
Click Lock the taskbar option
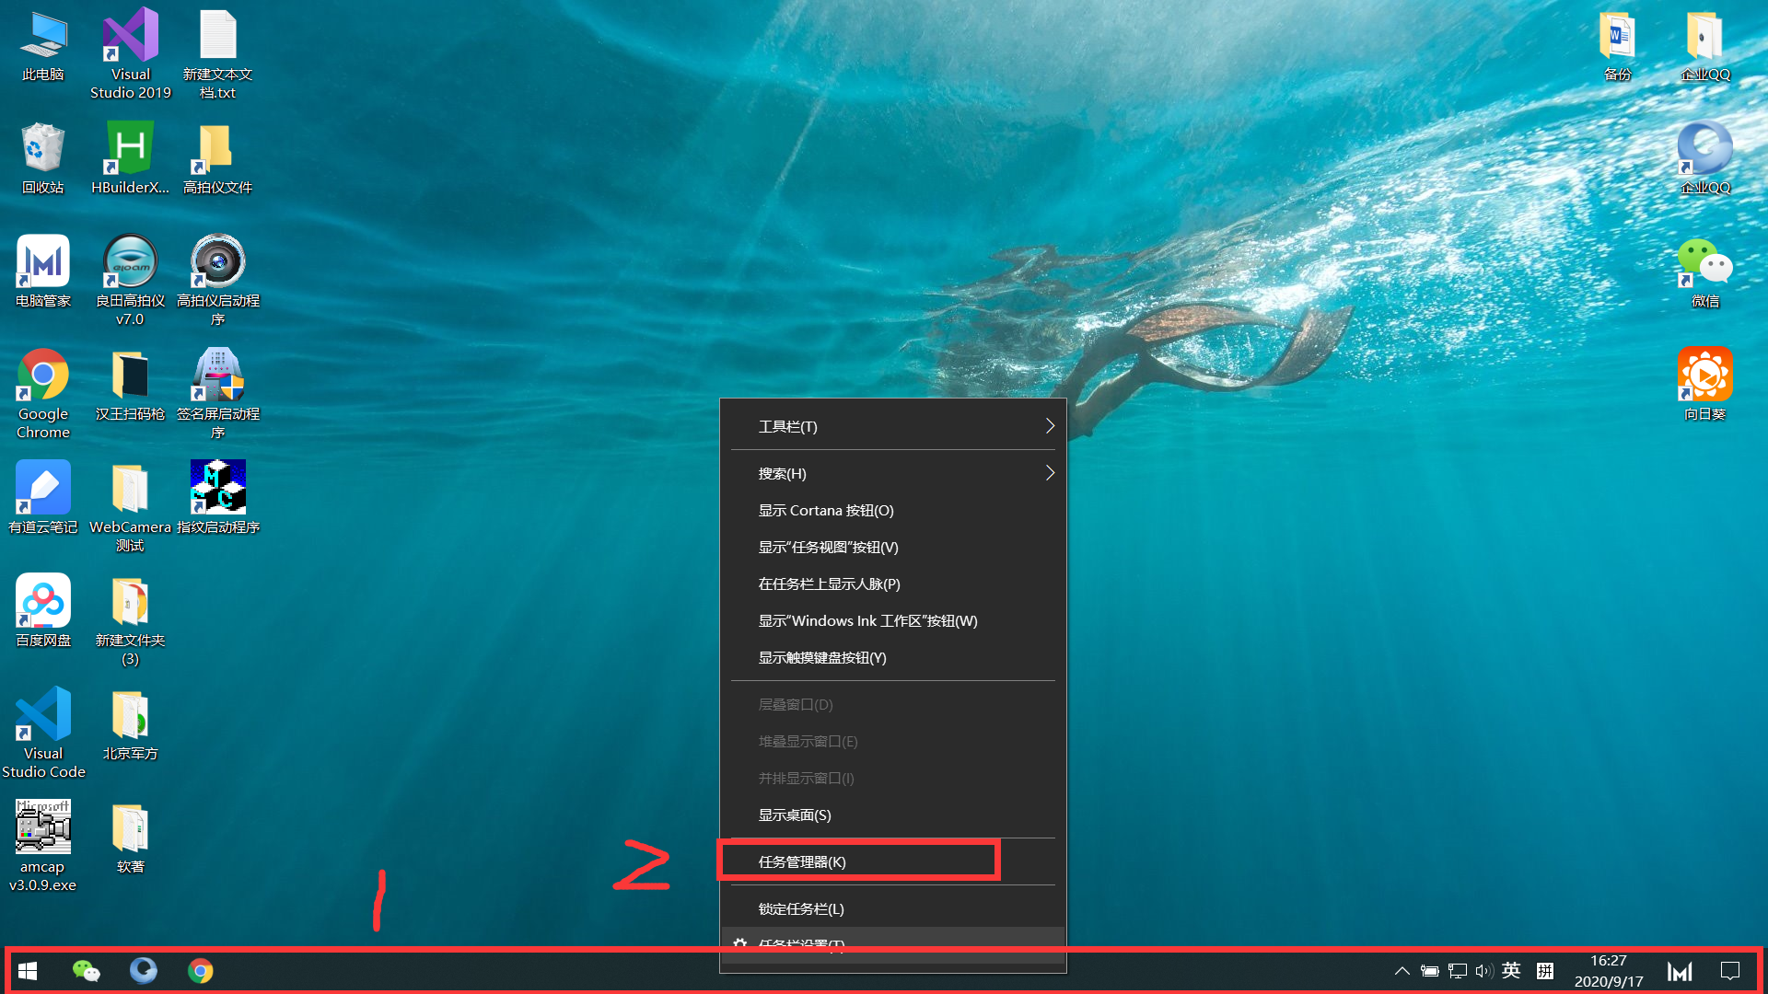click(800, 909)
